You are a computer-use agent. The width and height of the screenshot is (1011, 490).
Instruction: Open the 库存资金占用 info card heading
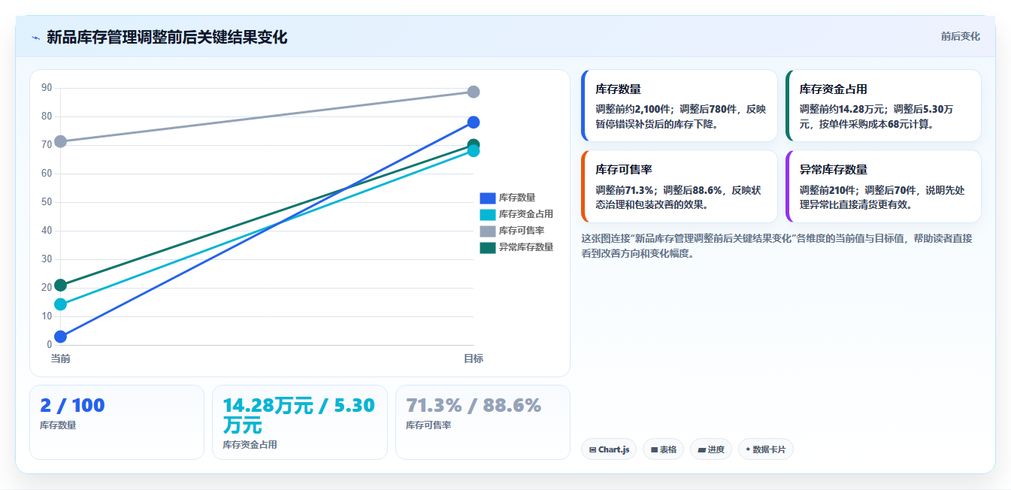(x=833, y=89)
